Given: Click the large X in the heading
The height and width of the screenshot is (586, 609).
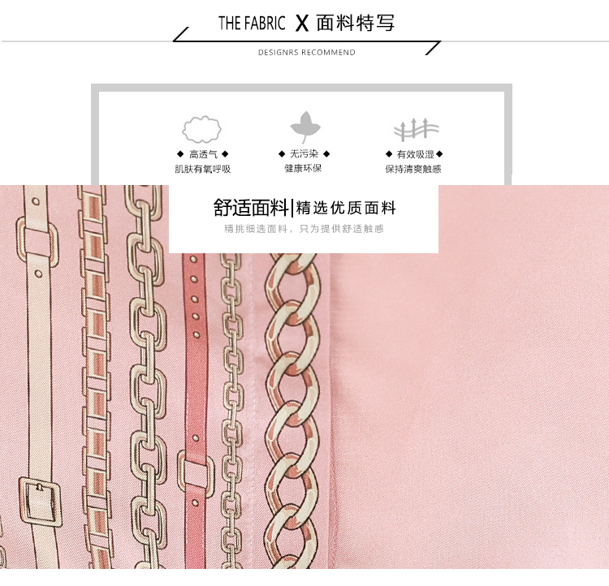Looking at the screenshot, I should click(x=302, y=24).
